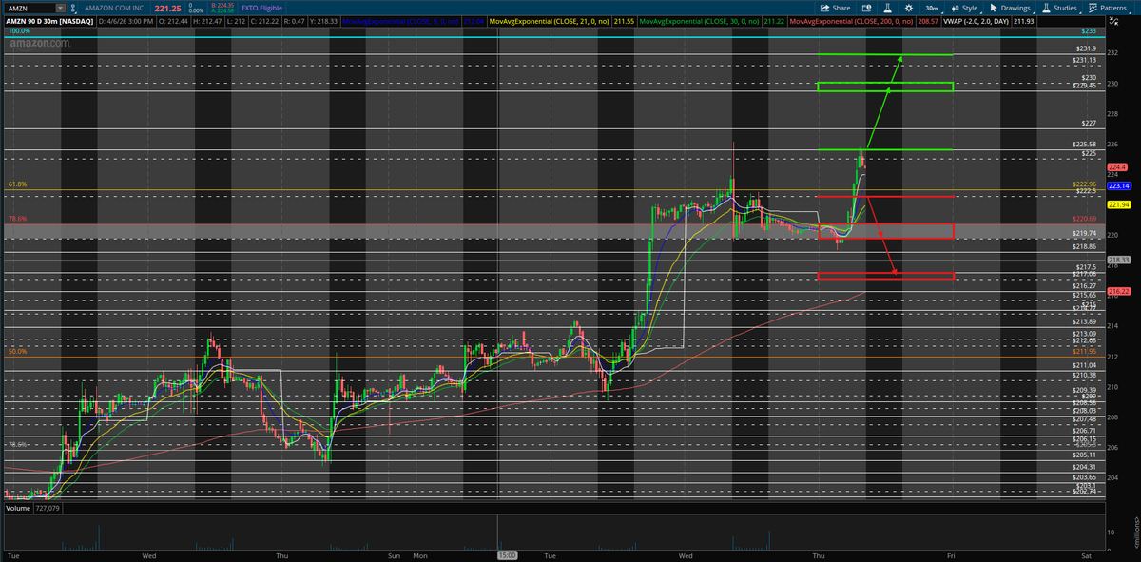Click the 50.0% Fibonacci level label
The width and height of the screenshot is (1141, 562).
point(16,351)
